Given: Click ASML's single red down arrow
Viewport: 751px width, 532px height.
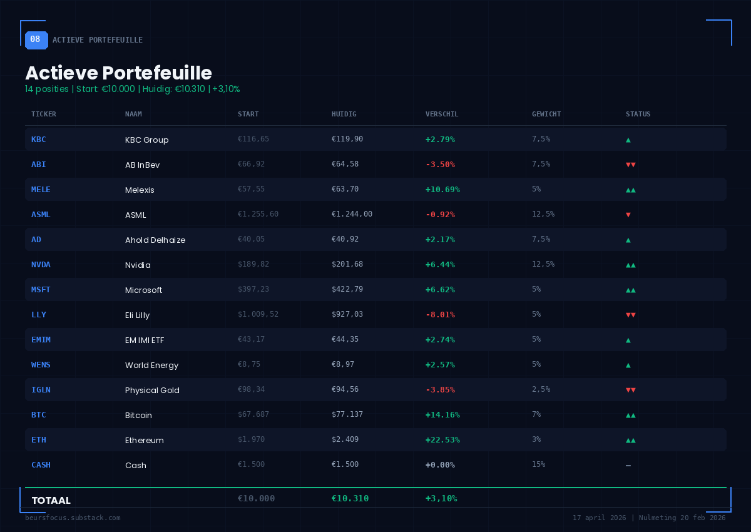Looking at the screenshot, I should 628,214.
